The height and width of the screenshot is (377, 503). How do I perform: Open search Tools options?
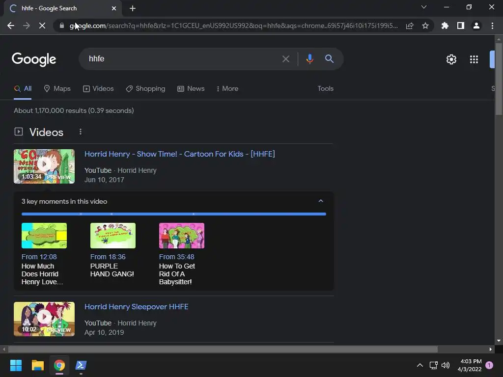[x=325, y=88]
